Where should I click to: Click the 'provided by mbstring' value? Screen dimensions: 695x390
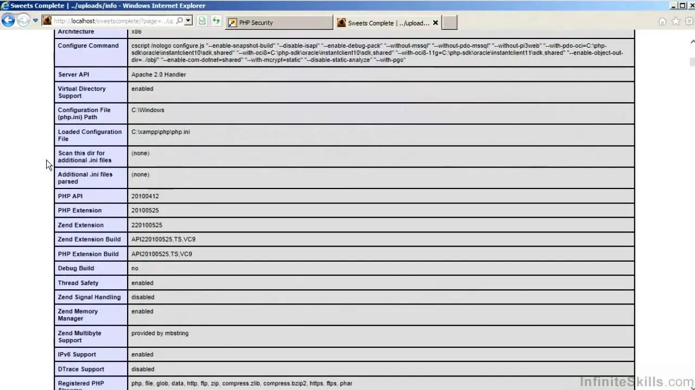(x=160, y=333)
